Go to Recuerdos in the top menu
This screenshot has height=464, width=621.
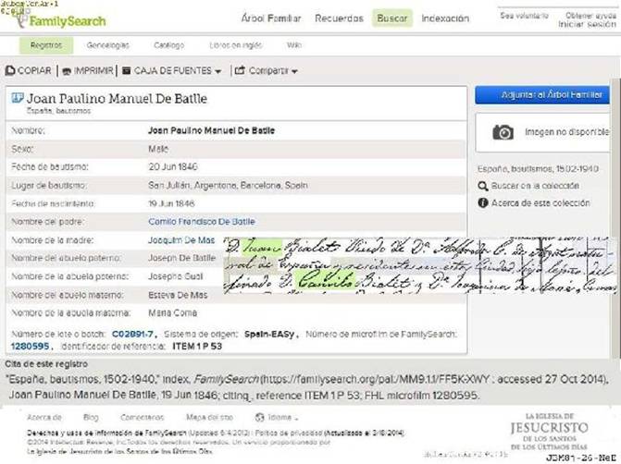pos(339,18)
